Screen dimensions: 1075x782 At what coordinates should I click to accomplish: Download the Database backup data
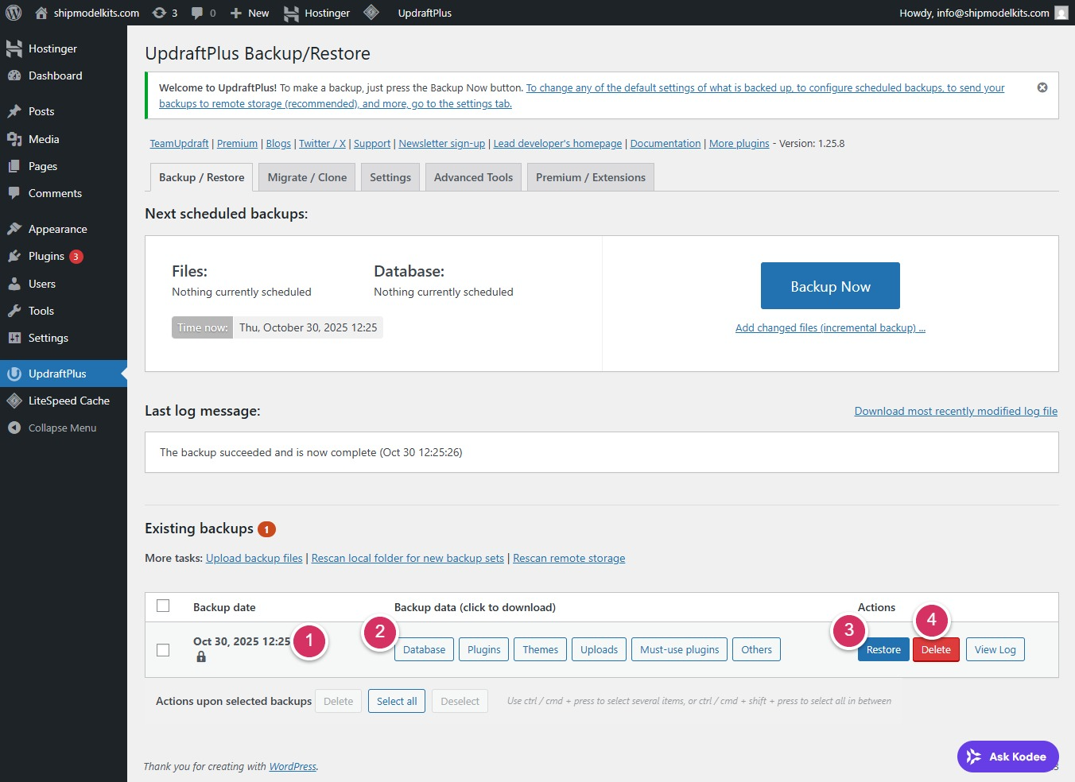tap(424, 649)
